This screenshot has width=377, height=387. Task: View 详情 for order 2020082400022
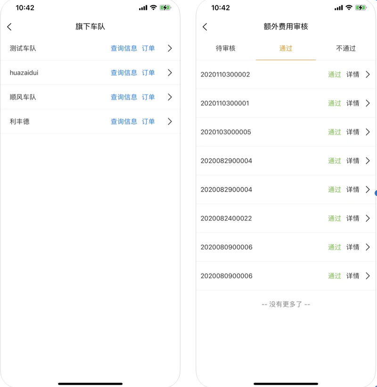click(x=352, y=218)
